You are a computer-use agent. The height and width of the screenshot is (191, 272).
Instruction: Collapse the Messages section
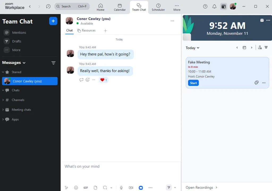pos(24,63)
